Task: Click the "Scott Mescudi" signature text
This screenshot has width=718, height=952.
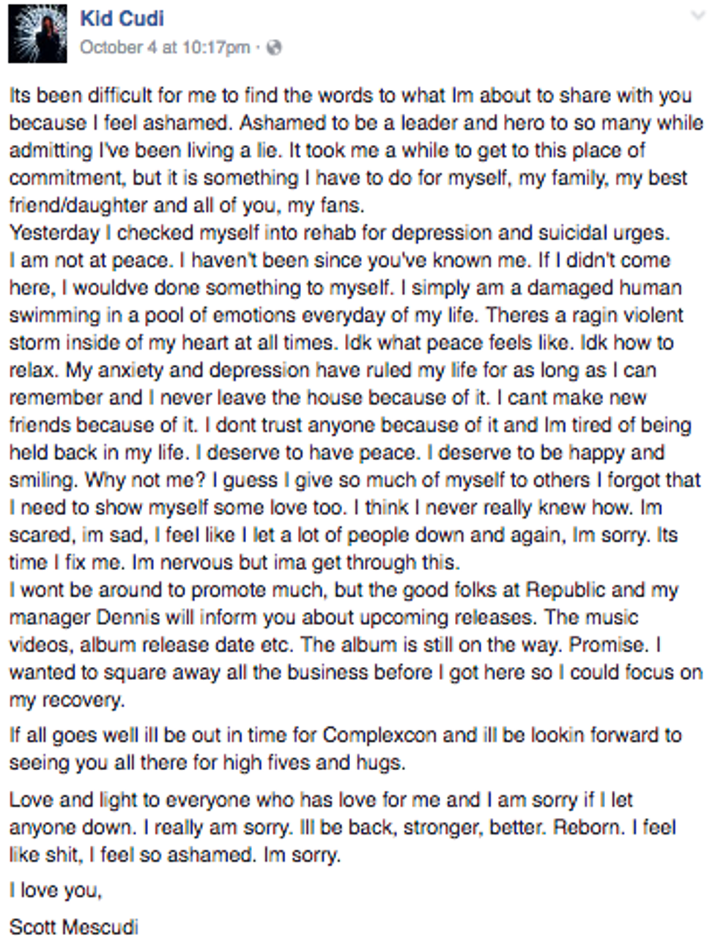Action: coord(73,926)
